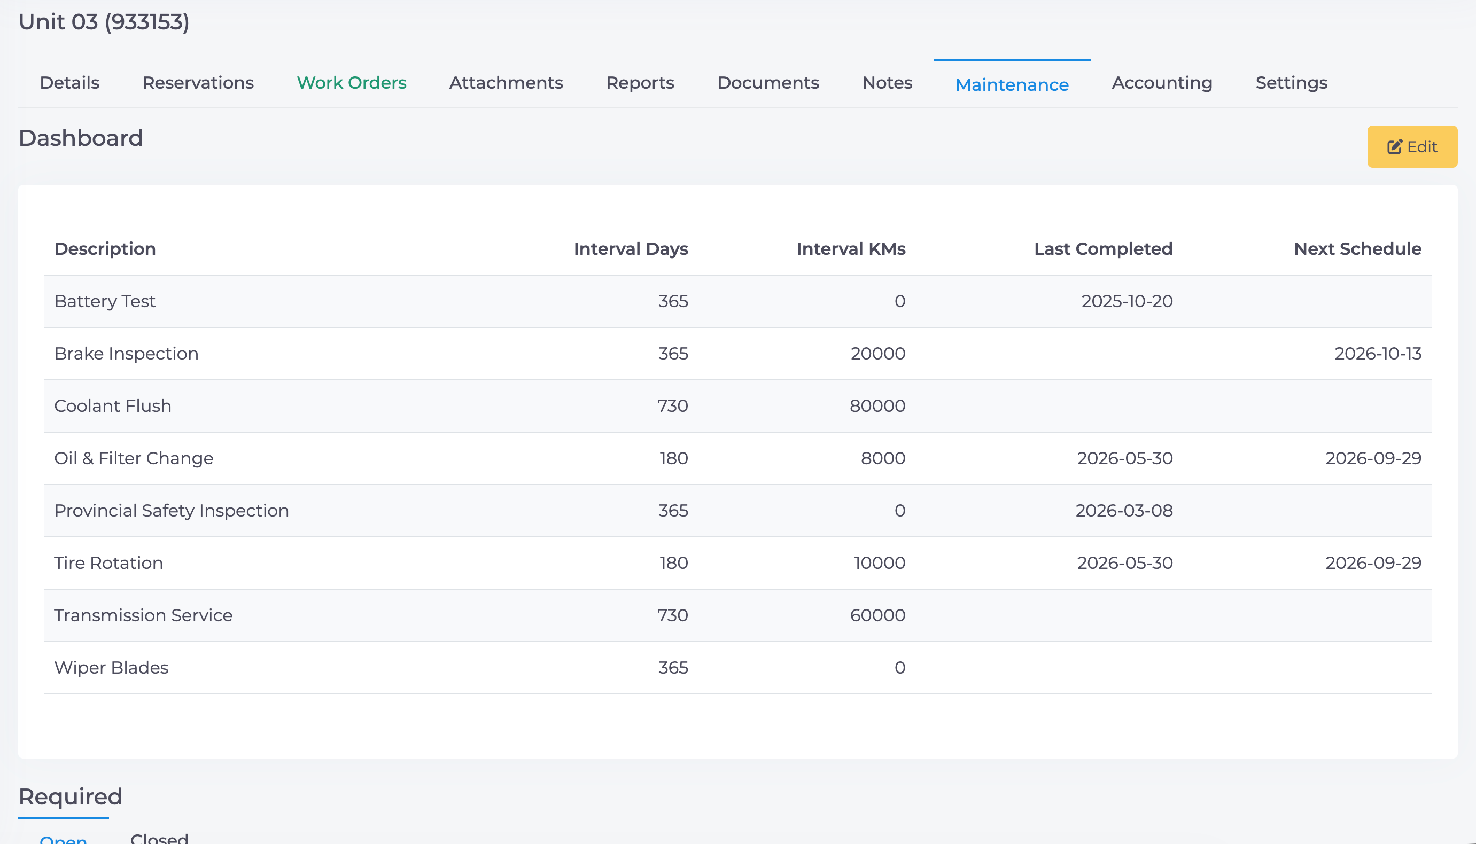Viewport: 1476px width, 844px height.
Task: Switch to the Reservations tab
Action: click(x=198, y=83)
